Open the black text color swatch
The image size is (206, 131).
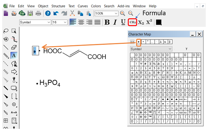pos(159,22)
